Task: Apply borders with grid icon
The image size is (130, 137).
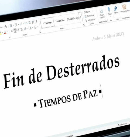Action: click(x=35, y=27)
